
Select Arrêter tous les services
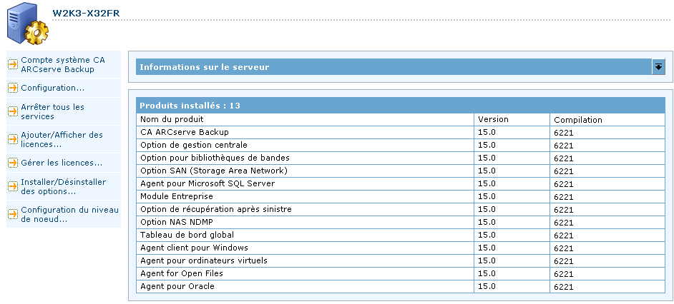click(x=53, y=111)
